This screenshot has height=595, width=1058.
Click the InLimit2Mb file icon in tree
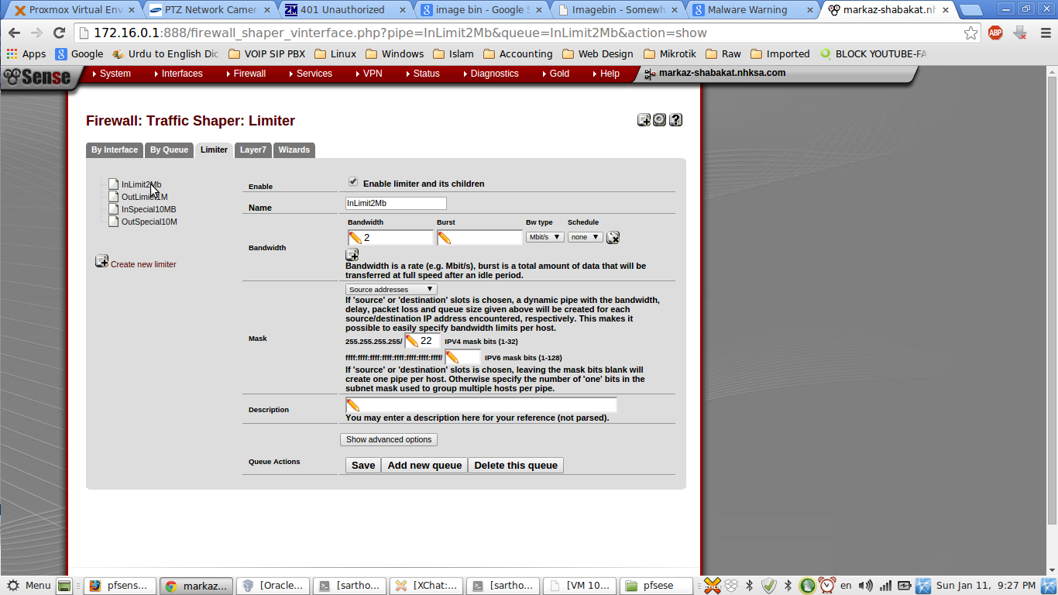pyautogui.click(x=113, y=184)
